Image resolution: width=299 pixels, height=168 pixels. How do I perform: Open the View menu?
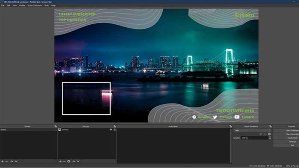tap(15, 6)
